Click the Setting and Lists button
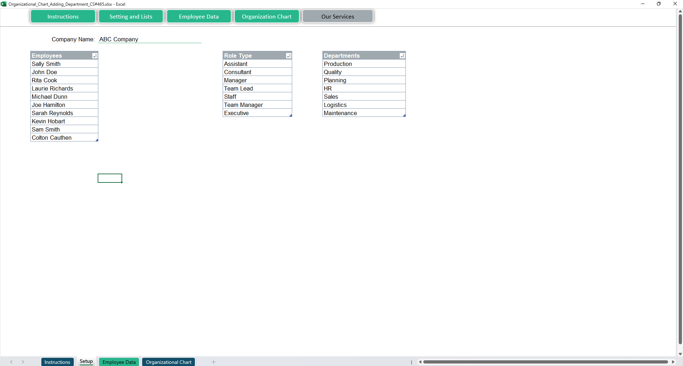The width and height of the screenshot is (683, 366). (x=131, y=16)
